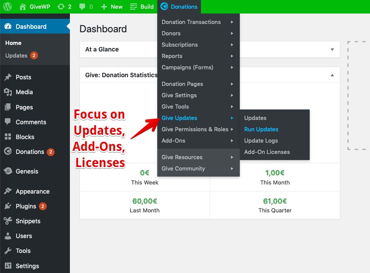
Task: Click the orange badge next to Plugins
Action: (43, 206)
